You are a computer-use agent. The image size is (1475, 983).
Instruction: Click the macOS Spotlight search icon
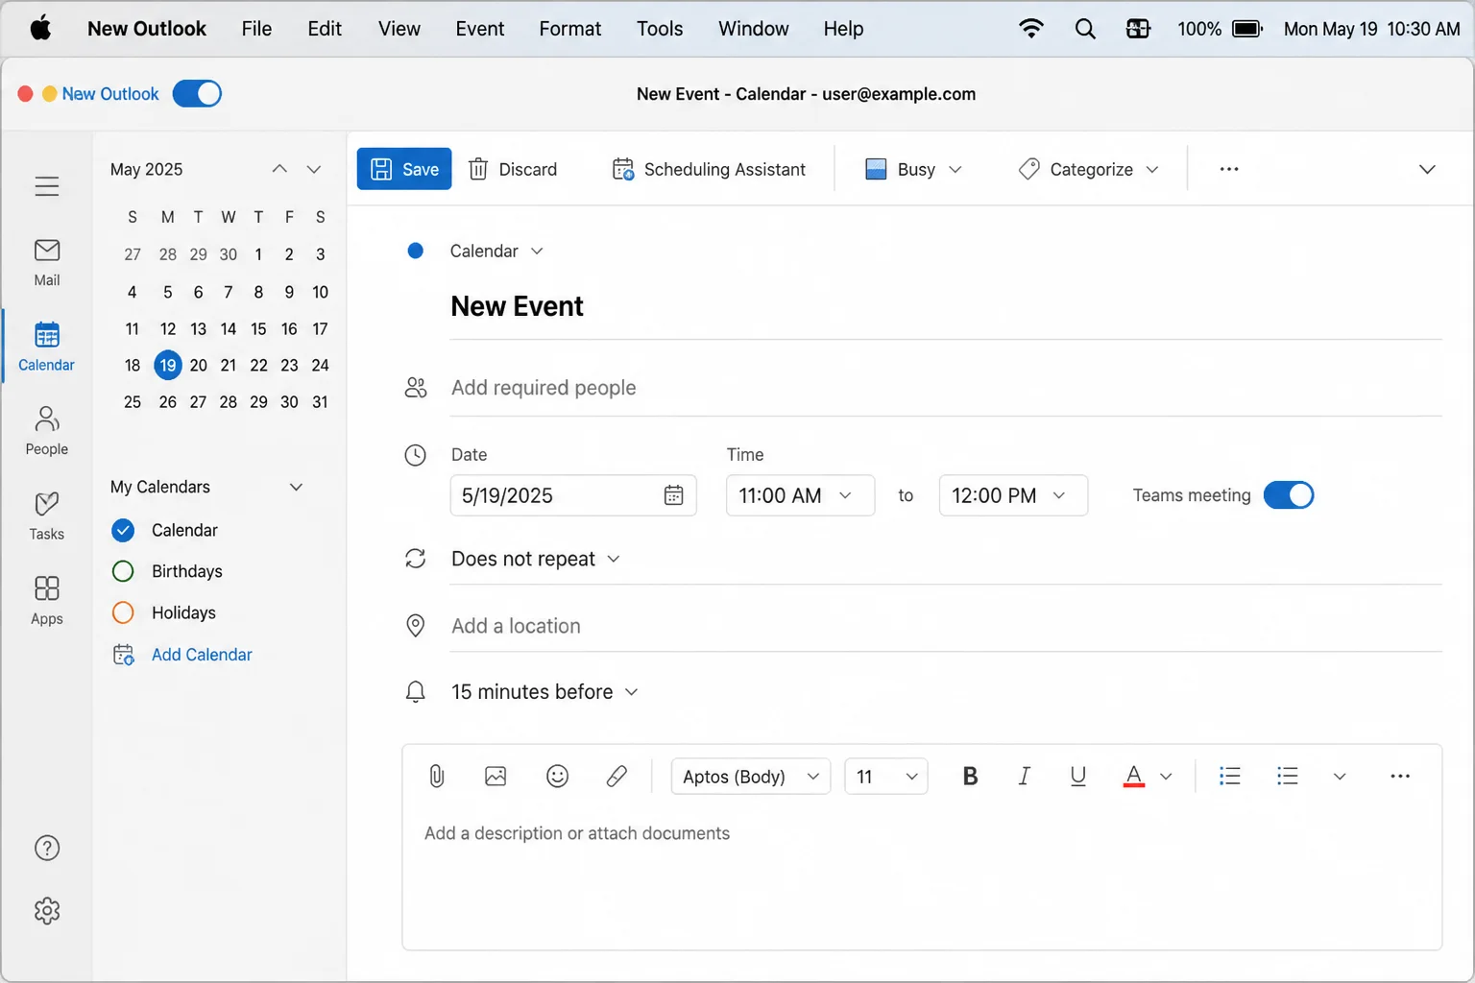1085,29
